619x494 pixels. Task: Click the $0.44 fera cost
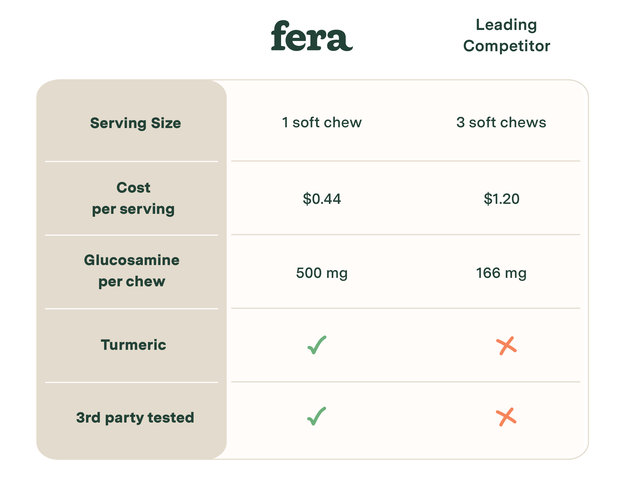(x=322, y=199)
